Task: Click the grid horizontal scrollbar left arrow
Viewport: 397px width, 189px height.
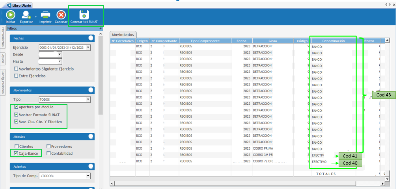Action: point(112,183)
